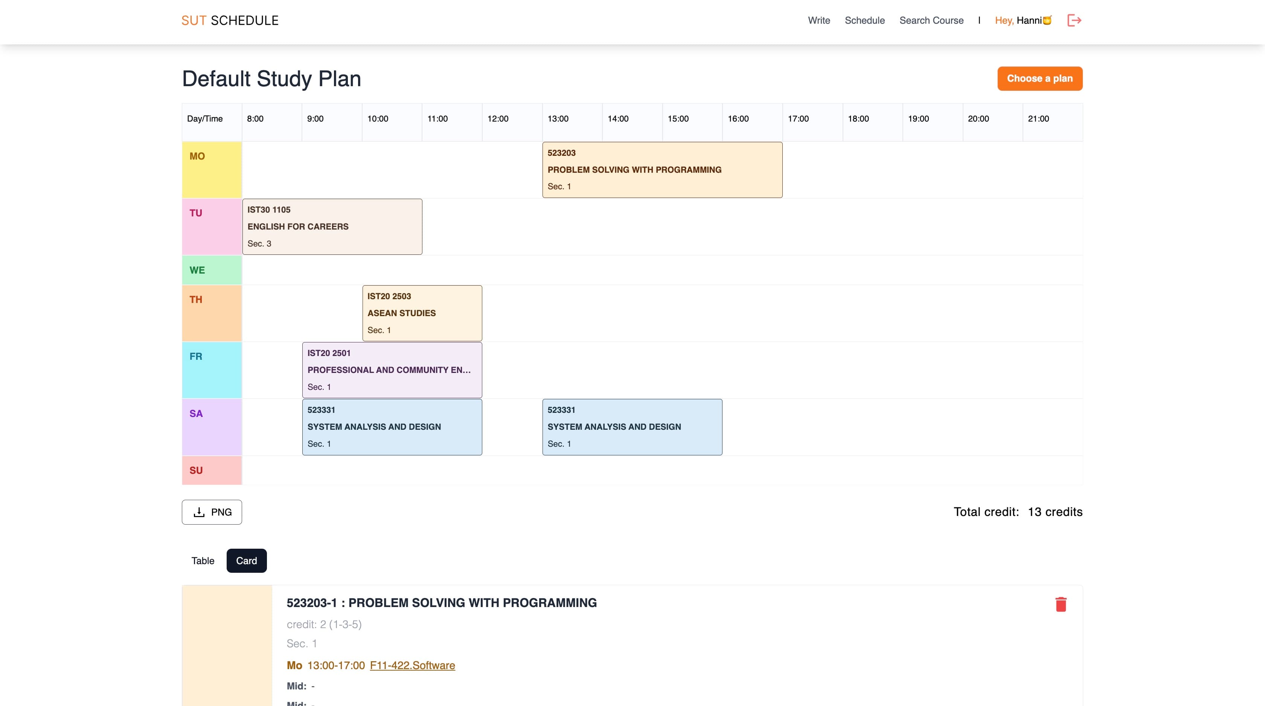1265x706 pixels.
Task: Click the Hey, Hanni profile text
Action: [1018, 20]
